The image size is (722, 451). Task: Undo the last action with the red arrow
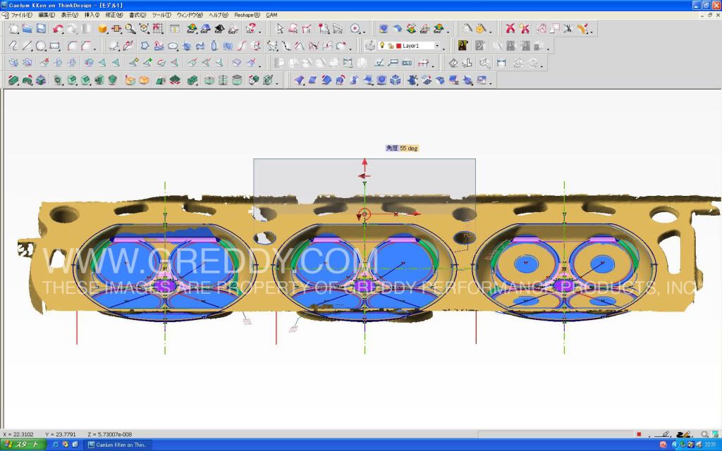58,28
